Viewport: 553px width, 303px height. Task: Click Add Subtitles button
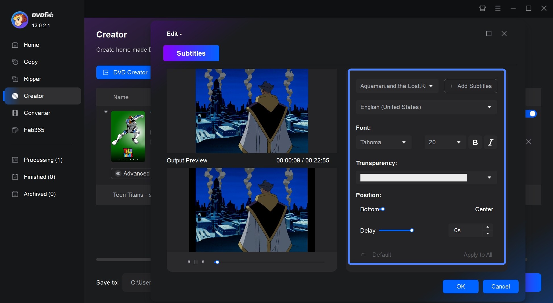click(x=470, y=86)
